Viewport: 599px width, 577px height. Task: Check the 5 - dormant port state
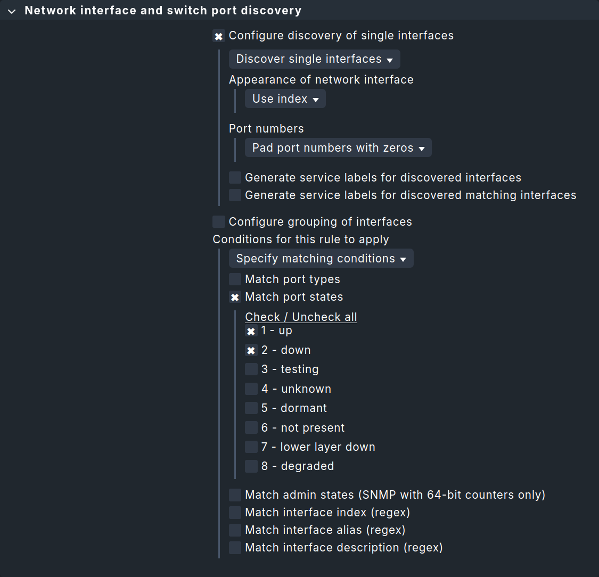[251, 408]
